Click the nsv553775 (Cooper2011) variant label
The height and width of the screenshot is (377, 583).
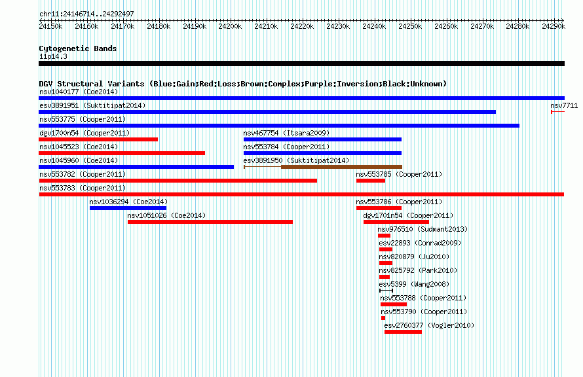83,119
